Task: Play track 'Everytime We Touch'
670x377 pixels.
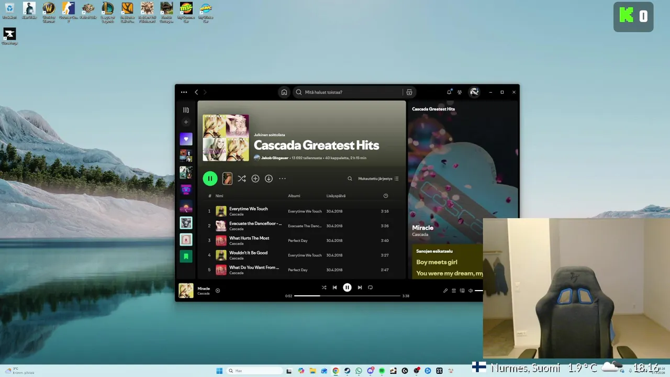Action: tap(248, 209)
